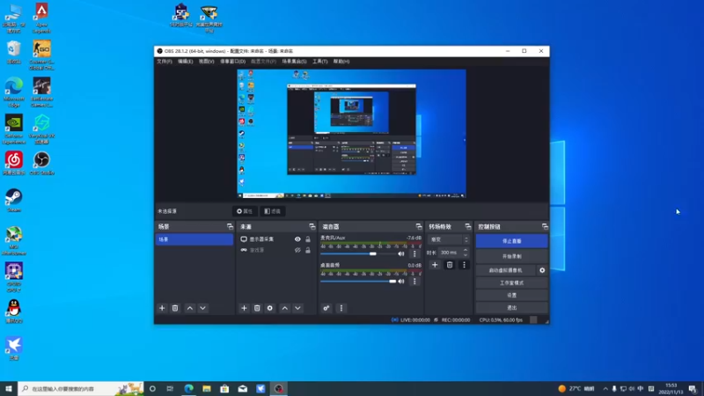
Task: Undock the Audio Mixer panel
Action: 419,227
